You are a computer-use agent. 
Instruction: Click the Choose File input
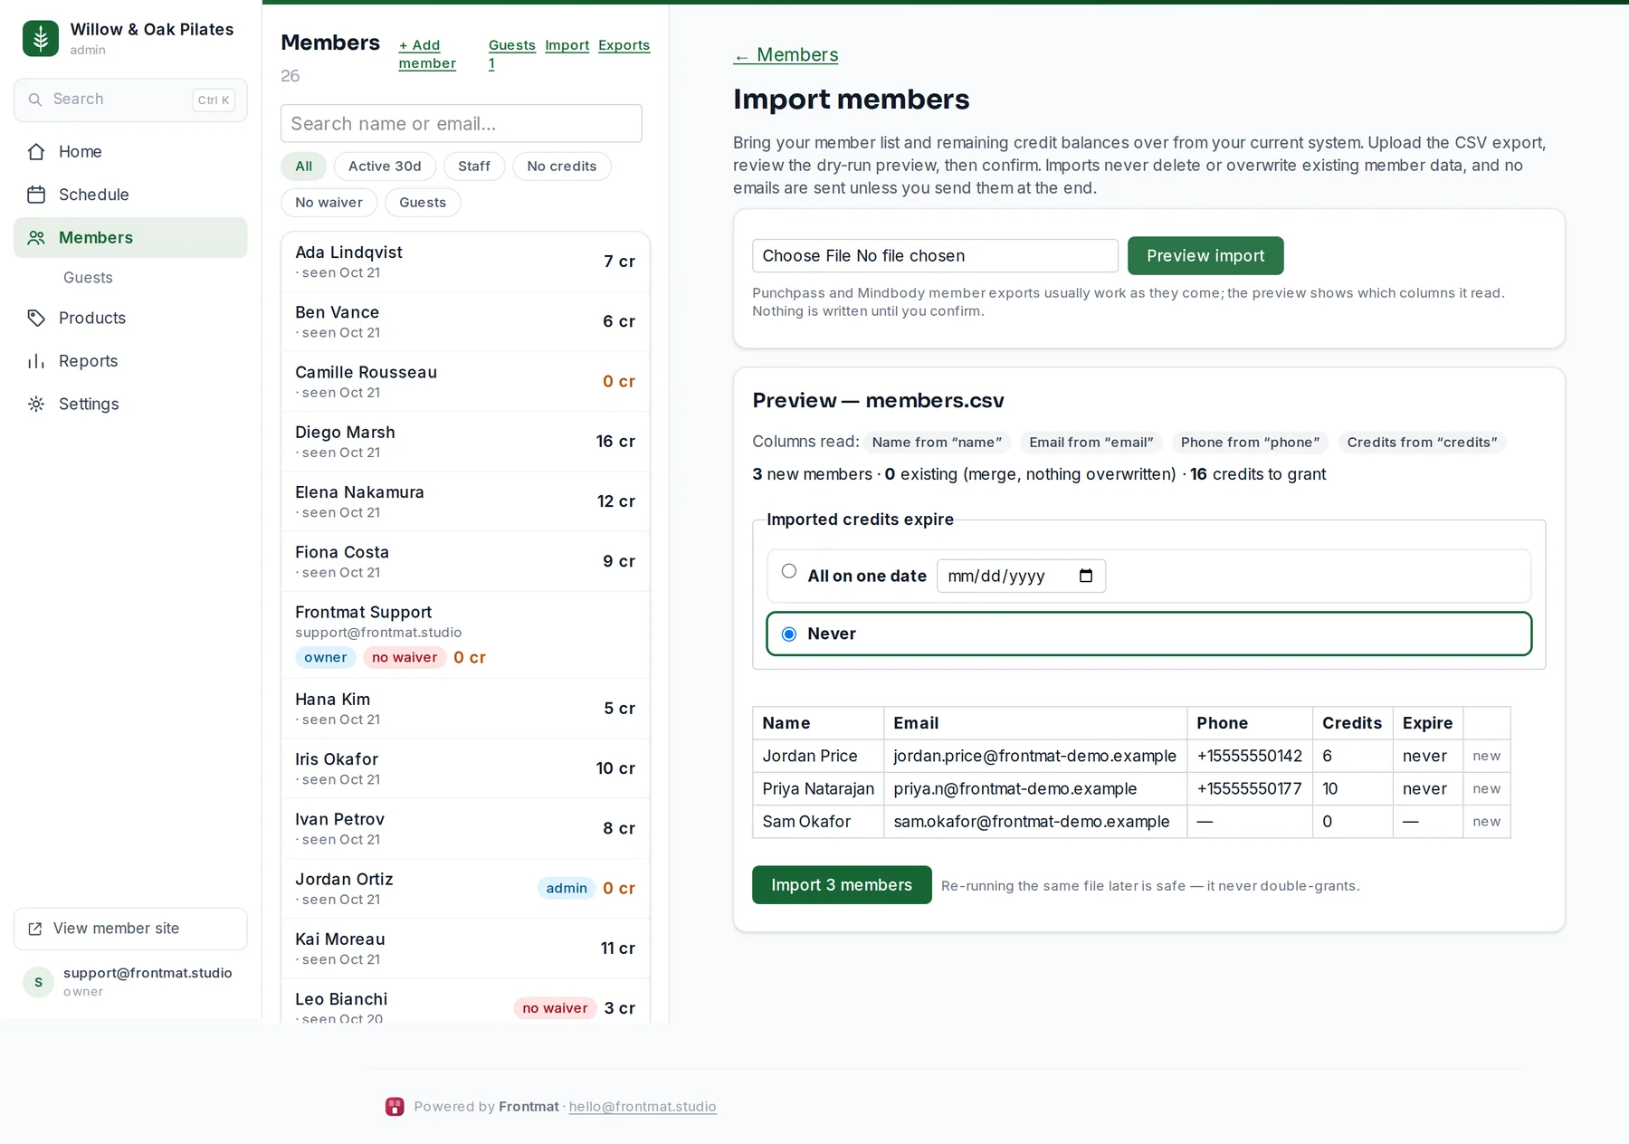(935, 256)
